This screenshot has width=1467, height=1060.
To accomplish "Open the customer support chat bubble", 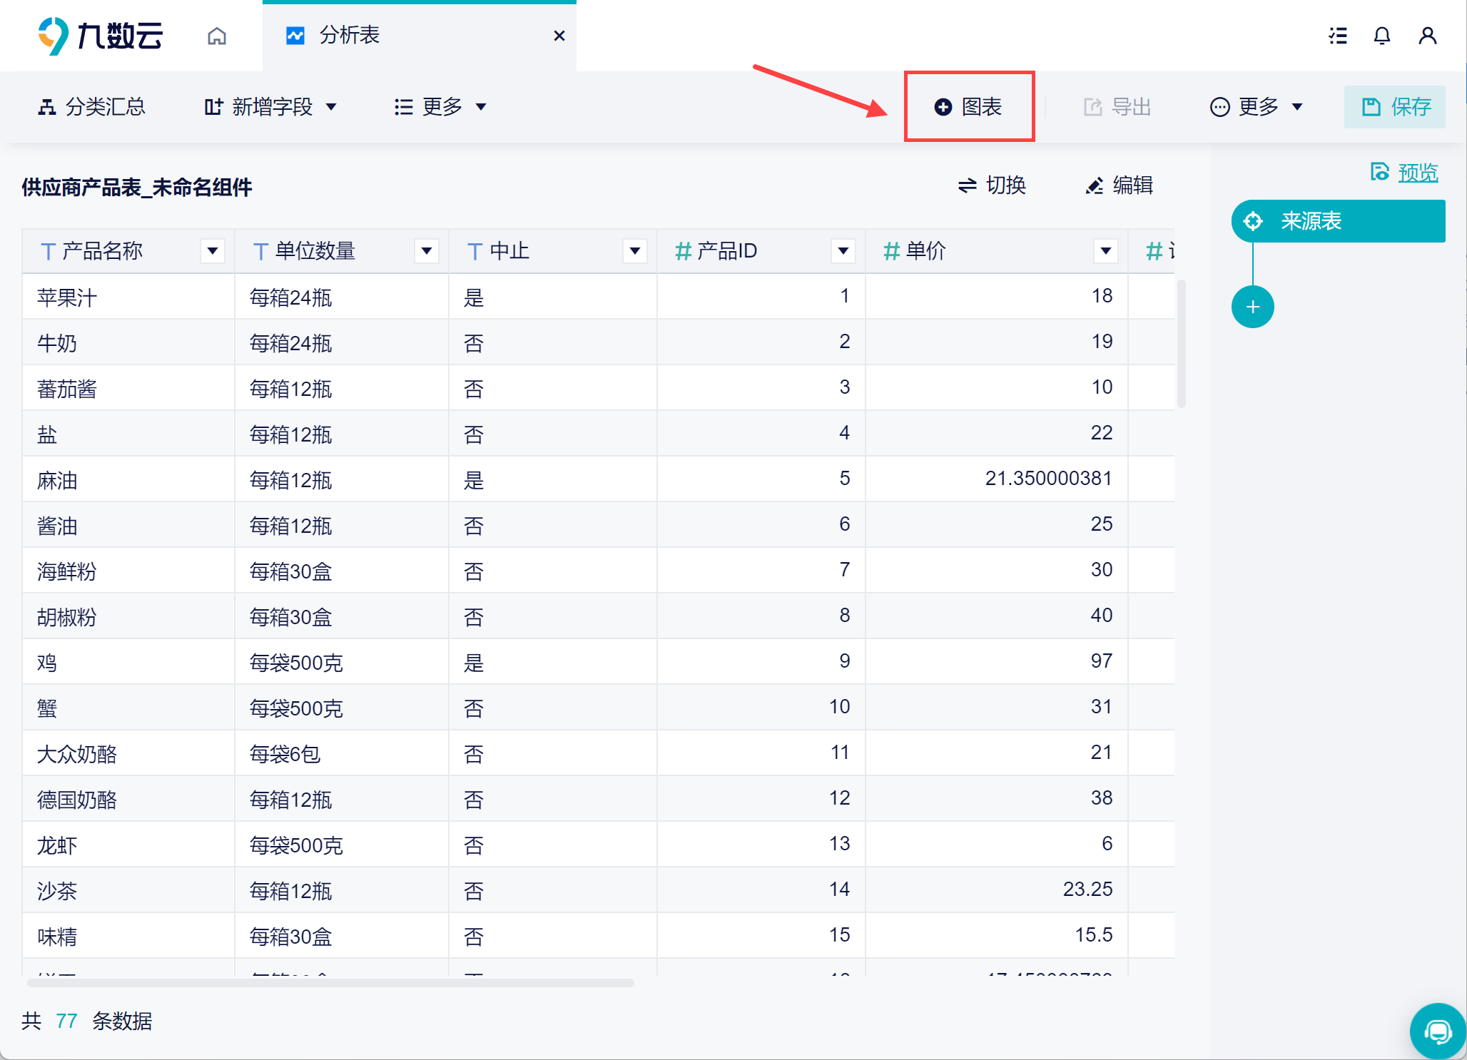I will (x=1437, y=1031).
